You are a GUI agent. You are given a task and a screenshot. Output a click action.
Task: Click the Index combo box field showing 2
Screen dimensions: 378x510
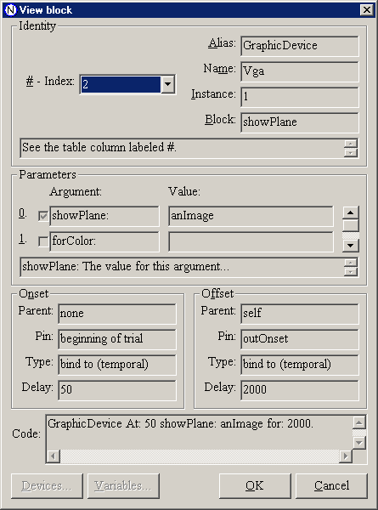pyautogui.click(x=121, y=84)
